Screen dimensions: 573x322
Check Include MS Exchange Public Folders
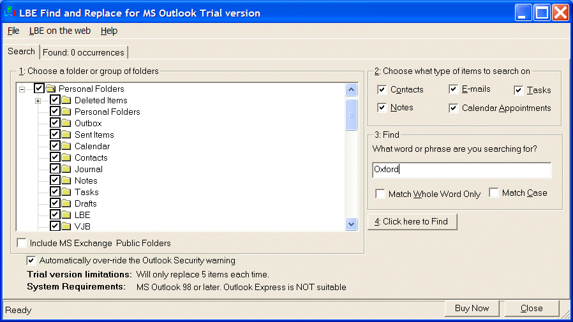click(22, 243)
